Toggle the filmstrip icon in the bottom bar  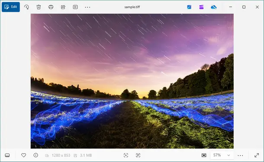point(7,155)
